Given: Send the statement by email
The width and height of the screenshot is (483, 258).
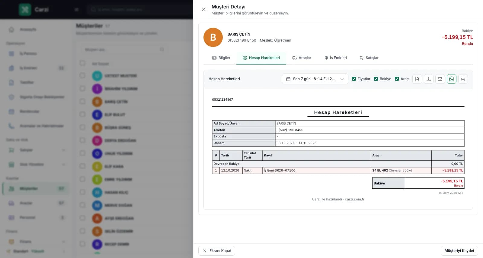Looking at the screenshot, I should click(440, 79).
